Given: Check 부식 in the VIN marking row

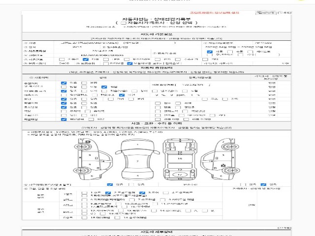Looking at the screenshot, I should point(84,91).
